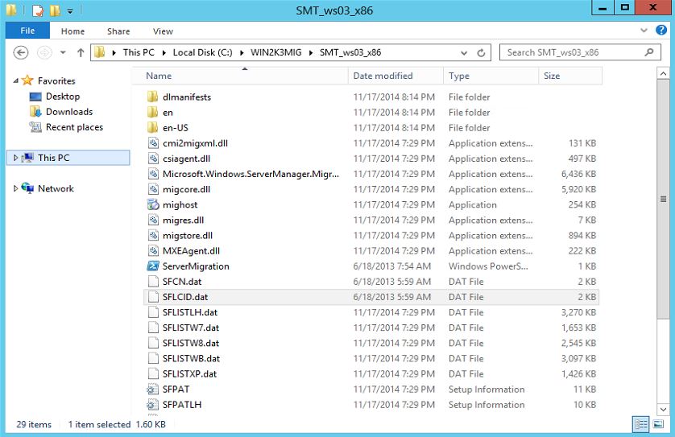The height and width of the screenshot is (437, 675).
Task: Select the SFLCID.dat file name
Action: pos(185,297)
